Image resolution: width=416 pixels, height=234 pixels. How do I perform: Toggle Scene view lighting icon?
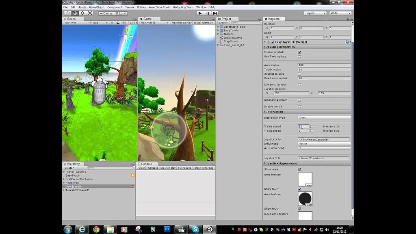click(113, 22)
